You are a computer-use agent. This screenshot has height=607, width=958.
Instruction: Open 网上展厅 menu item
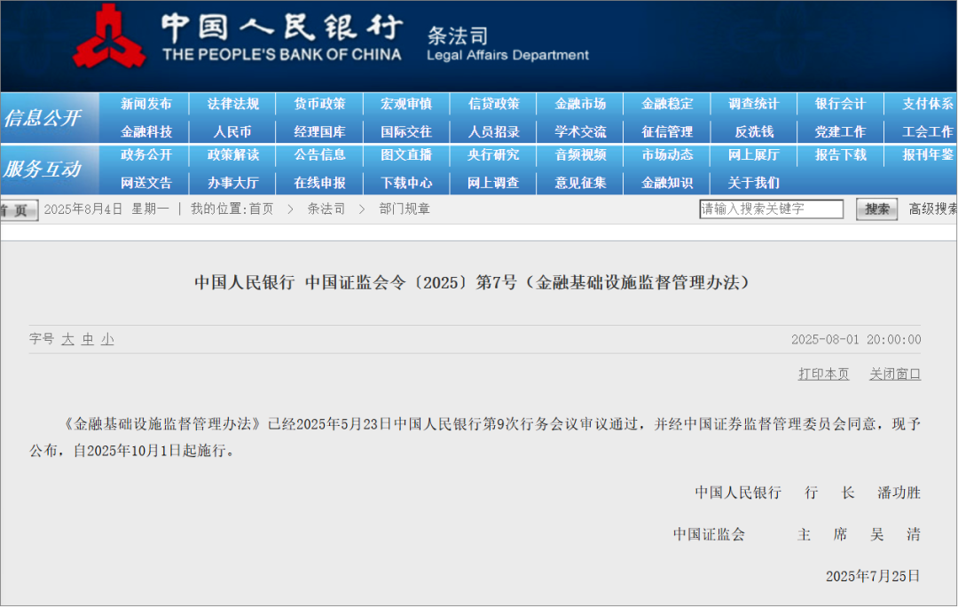[753, 154]
